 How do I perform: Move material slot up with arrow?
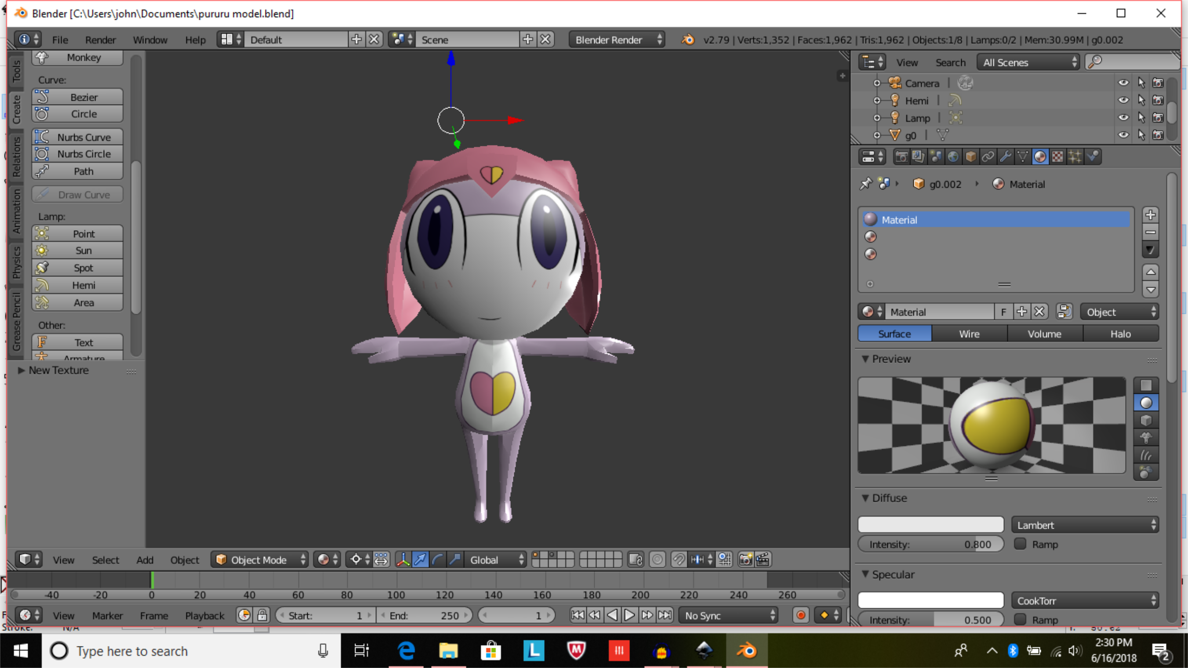pos(1151,272)
